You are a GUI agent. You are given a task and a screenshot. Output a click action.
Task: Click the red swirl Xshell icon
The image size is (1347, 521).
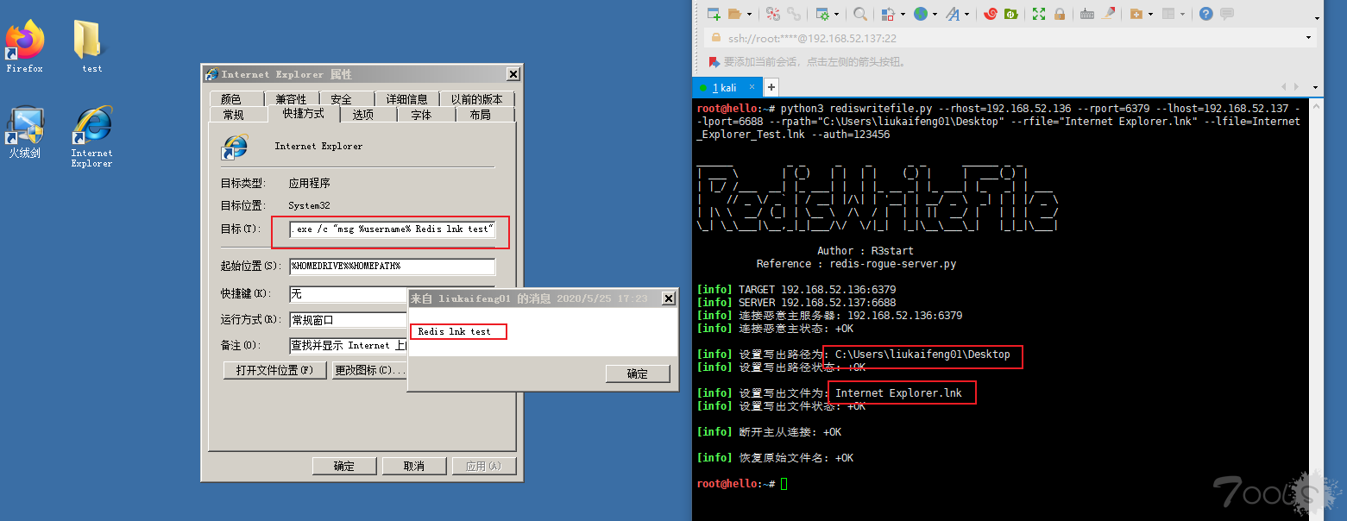point(991,14)
